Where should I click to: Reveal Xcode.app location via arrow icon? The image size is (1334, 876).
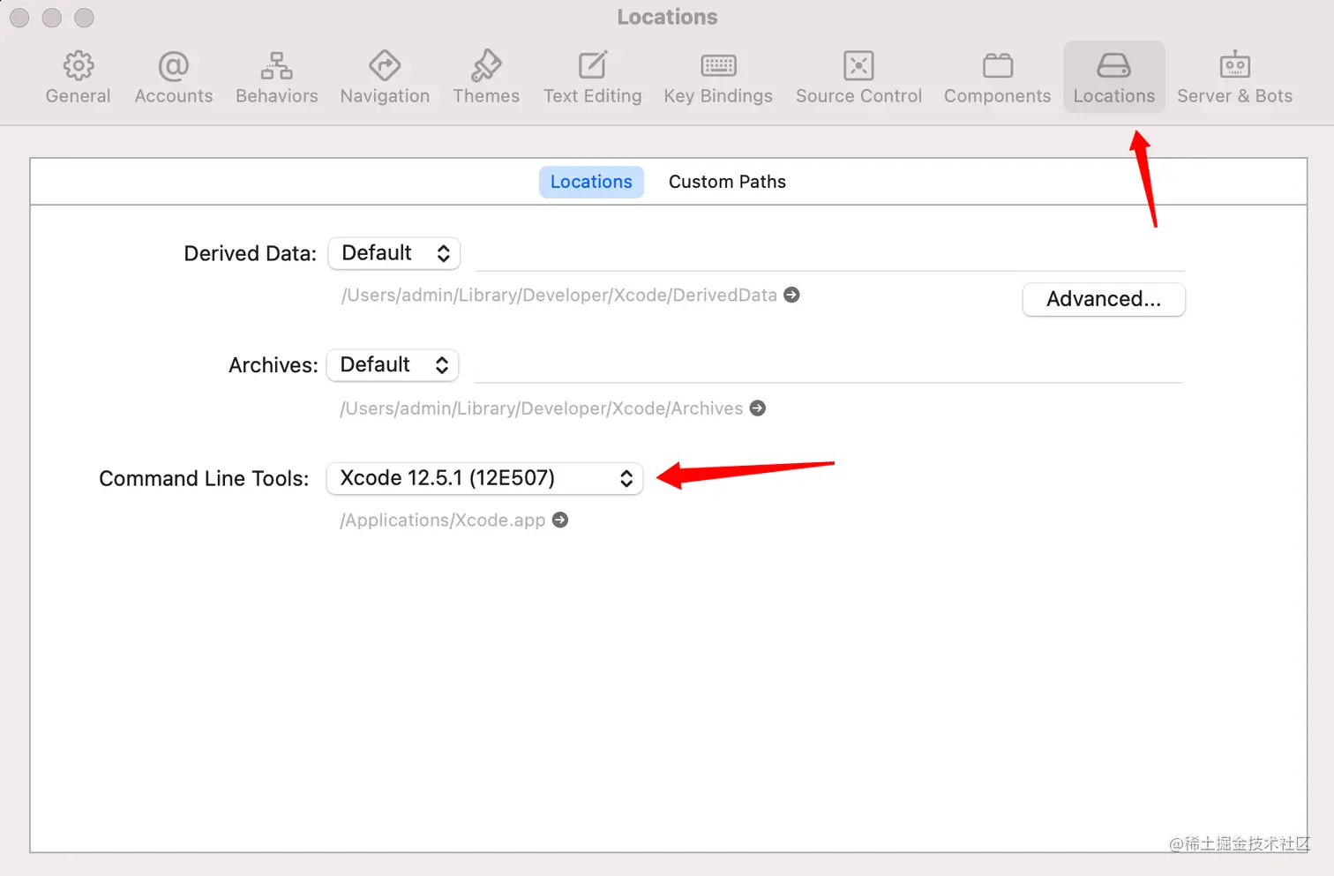coord(559,520)
